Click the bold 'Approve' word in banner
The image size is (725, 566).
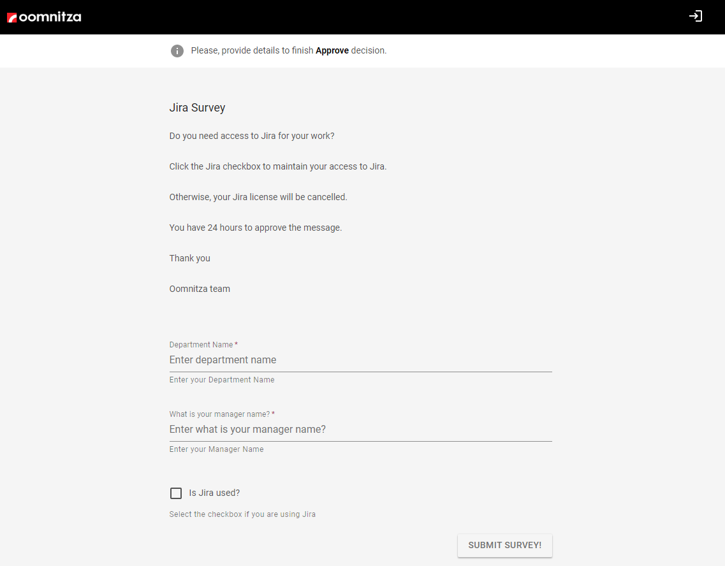click(332, 51)
